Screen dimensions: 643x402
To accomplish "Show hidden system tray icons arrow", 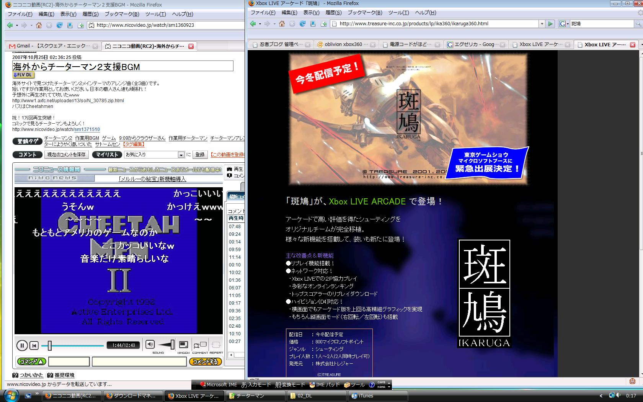I will pyautogui.click(x=601, y=396).
